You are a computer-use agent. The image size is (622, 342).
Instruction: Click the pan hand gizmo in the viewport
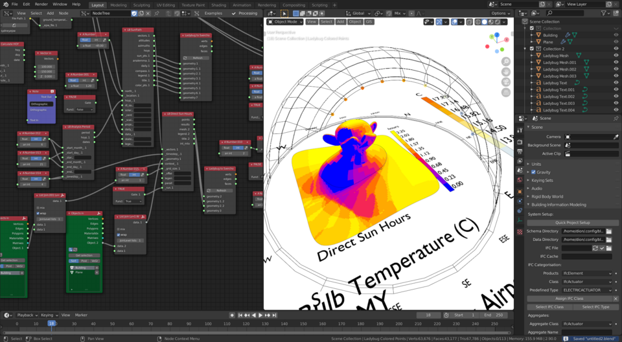506,72
